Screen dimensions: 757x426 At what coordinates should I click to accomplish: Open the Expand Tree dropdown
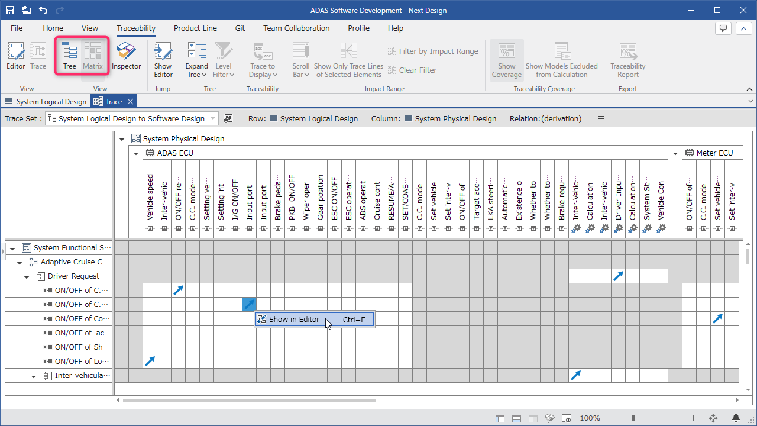tap(196, 60)
